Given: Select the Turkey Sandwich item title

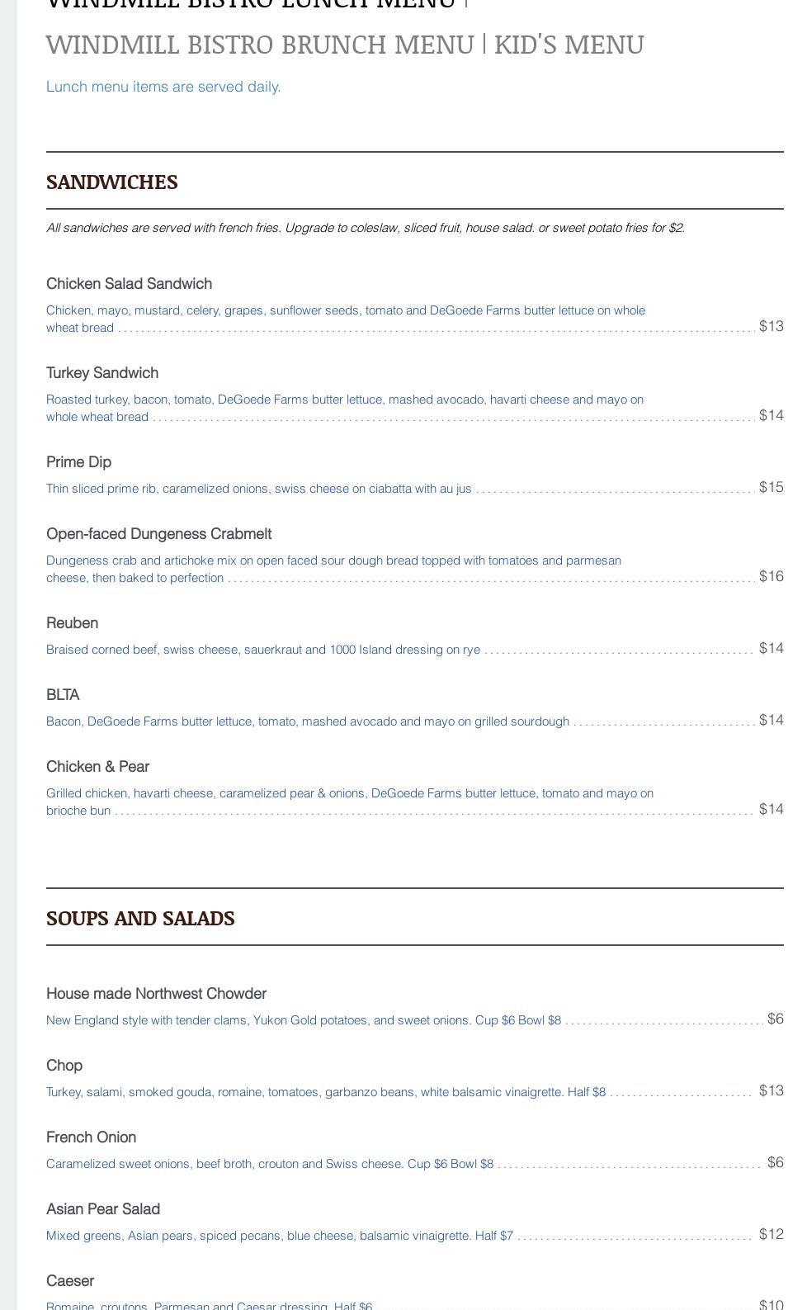Looking at the screenshot, I should (x=102, y=373).
